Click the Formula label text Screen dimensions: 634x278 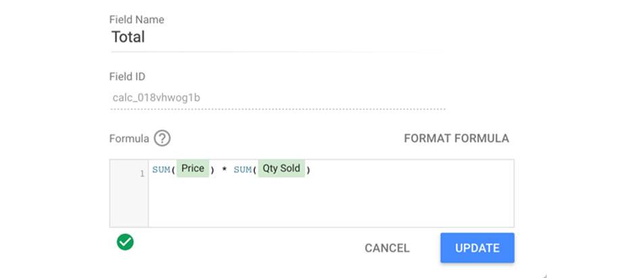[129, 138]
